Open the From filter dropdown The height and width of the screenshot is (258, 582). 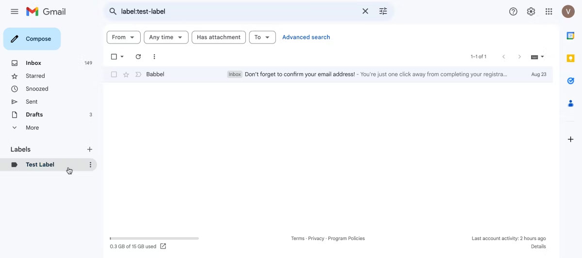pos(123,37)
